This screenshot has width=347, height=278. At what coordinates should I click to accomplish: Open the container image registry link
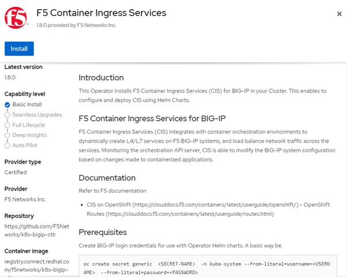[x=36, y=266]
